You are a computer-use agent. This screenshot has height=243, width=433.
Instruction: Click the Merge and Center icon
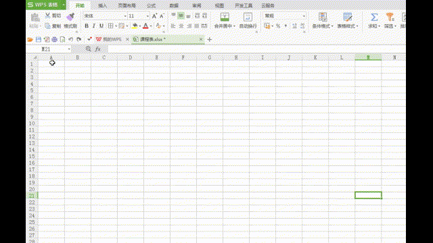(x=225, y=17)
